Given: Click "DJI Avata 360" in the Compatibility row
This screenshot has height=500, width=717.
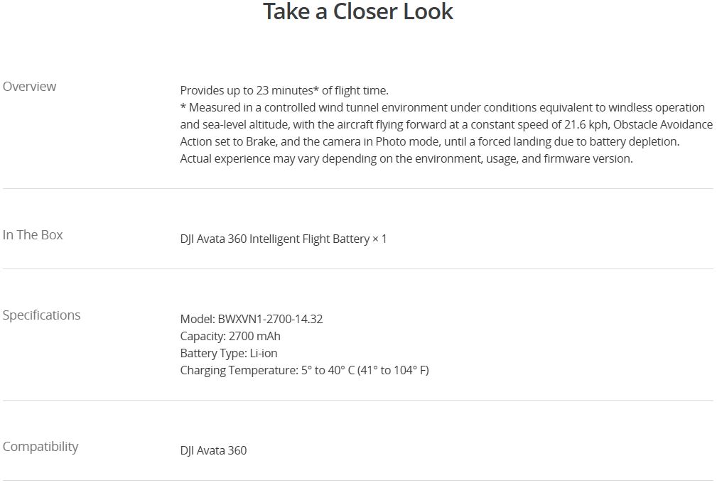Looking at the screenshot, I should click(213, 450).
